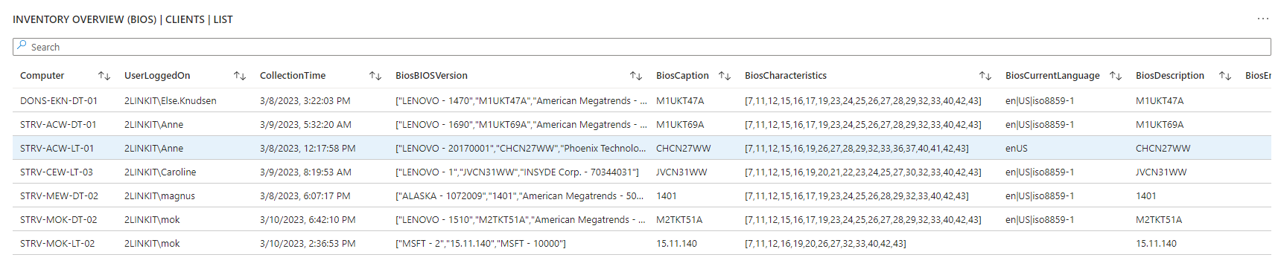Select computer DONS-EKN-DT-01 cell
1281x275 pixels.
tap(59, 100)
